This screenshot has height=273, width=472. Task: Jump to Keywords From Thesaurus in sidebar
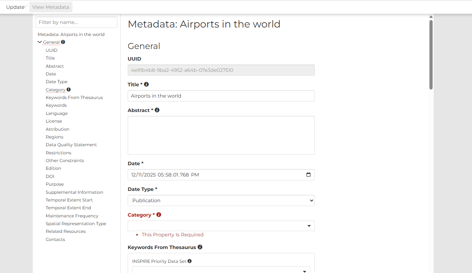coord(74,98)
